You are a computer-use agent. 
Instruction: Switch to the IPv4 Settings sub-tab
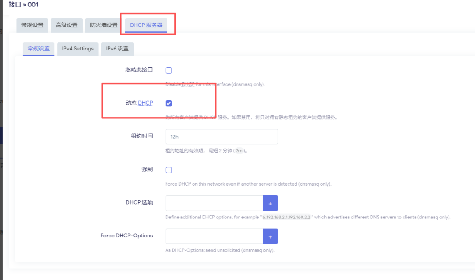[77, 49]
